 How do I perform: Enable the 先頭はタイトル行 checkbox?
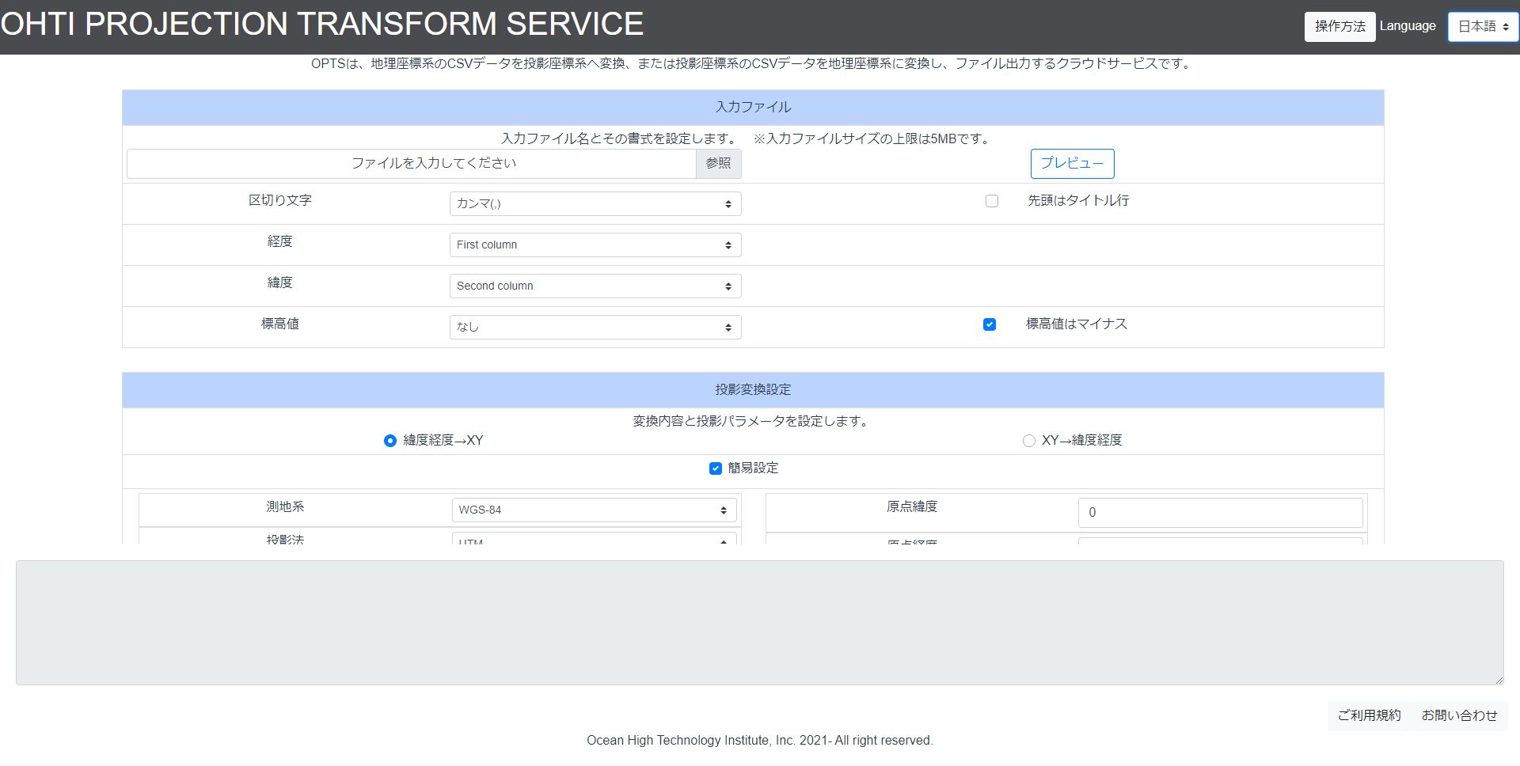tap(992, 201)
